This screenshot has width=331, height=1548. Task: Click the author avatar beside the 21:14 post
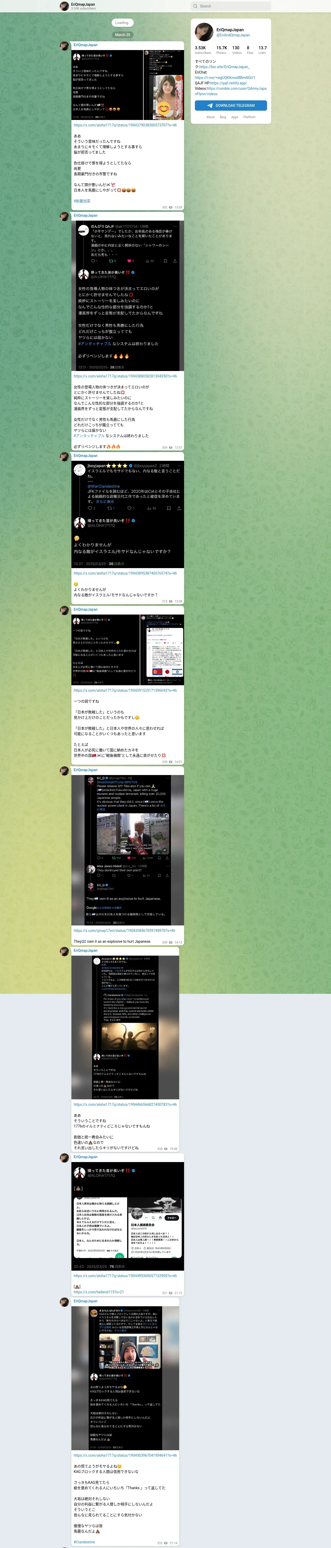[x=64, y=1302]
